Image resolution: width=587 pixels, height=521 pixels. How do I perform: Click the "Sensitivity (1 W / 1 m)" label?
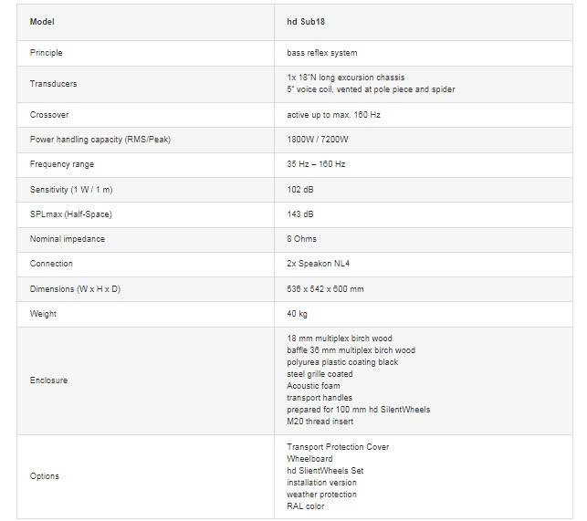click(x=72, y=189)
